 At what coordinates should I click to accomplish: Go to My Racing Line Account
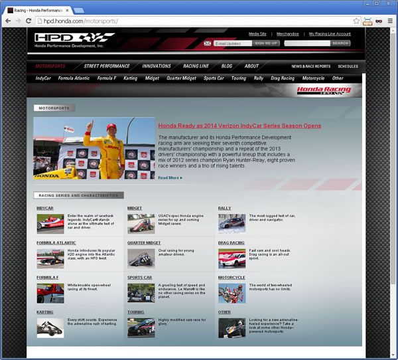click(x=330, y=33)
